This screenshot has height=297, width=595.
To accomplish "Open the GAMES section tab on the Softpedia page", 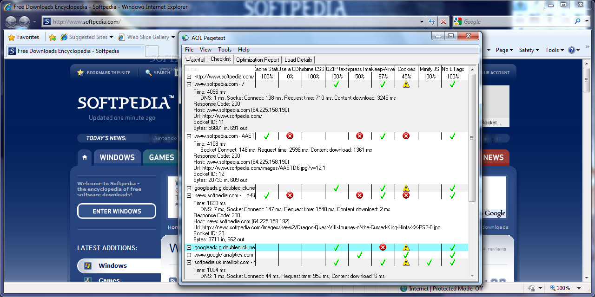I will [161, 157].
